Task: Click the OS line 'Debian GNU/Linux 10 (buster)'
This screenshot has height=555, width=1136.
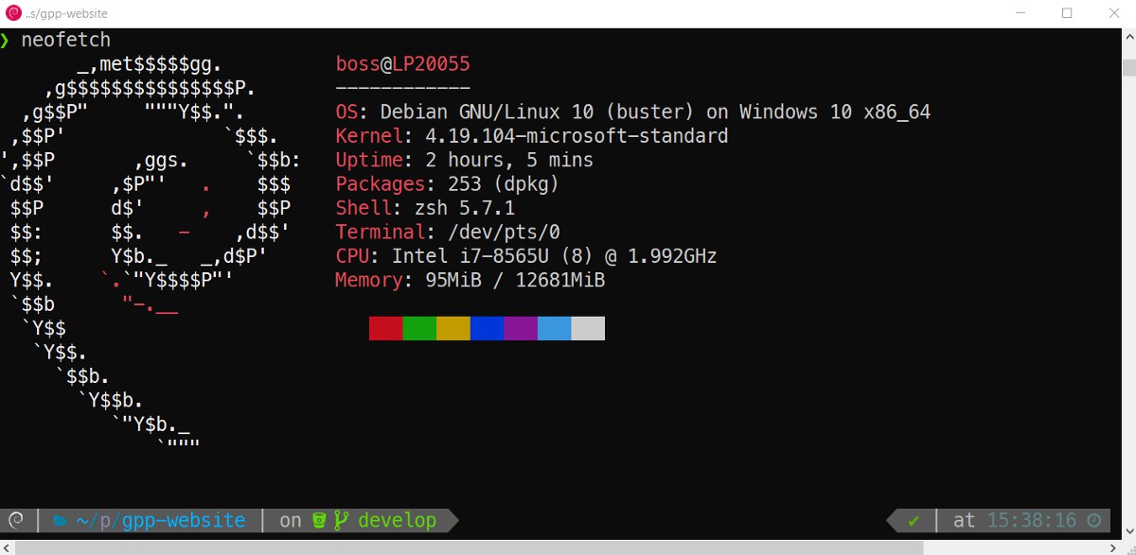Action: tap(537, 112)
